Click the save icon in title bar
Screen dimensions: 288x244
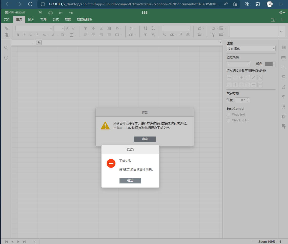click(x=40, y=13)
